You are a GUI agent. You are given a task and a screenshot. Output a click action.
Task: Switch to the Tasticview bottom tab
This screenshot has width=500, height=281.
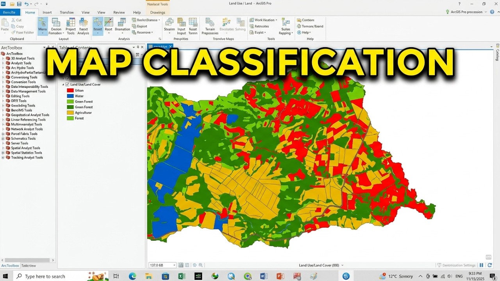click(29, 266)
